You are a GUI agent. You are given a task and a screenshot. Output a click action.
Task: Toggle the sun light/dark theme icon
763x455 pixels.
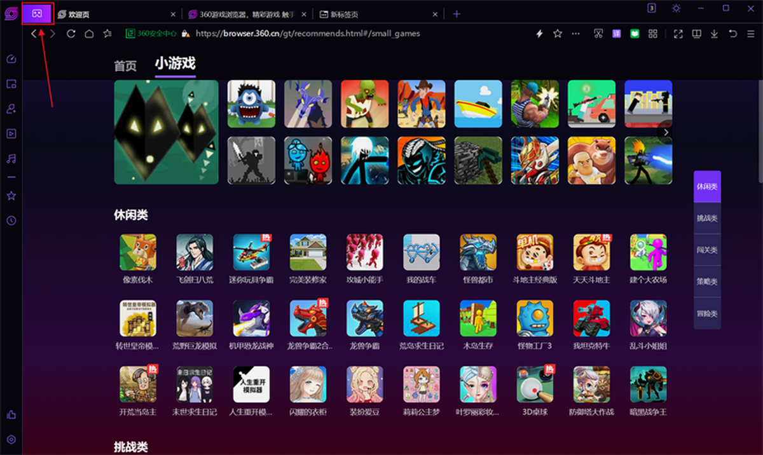tap(676, 8)
